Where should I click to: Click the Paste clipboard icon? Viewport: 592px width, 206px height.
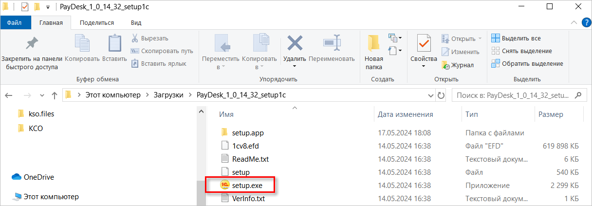(114, 44)
